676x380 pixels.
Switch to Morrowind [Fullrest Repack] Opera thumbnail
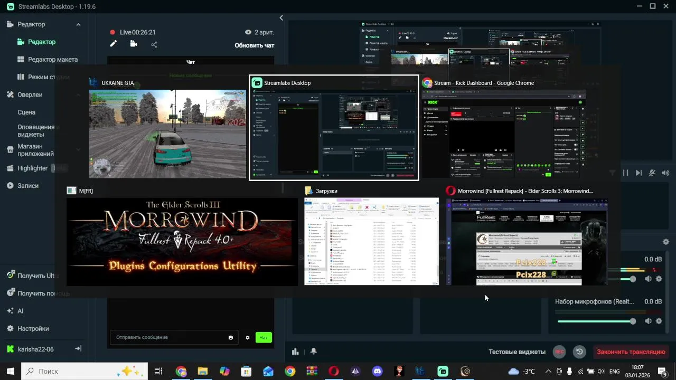click(527, 242)
